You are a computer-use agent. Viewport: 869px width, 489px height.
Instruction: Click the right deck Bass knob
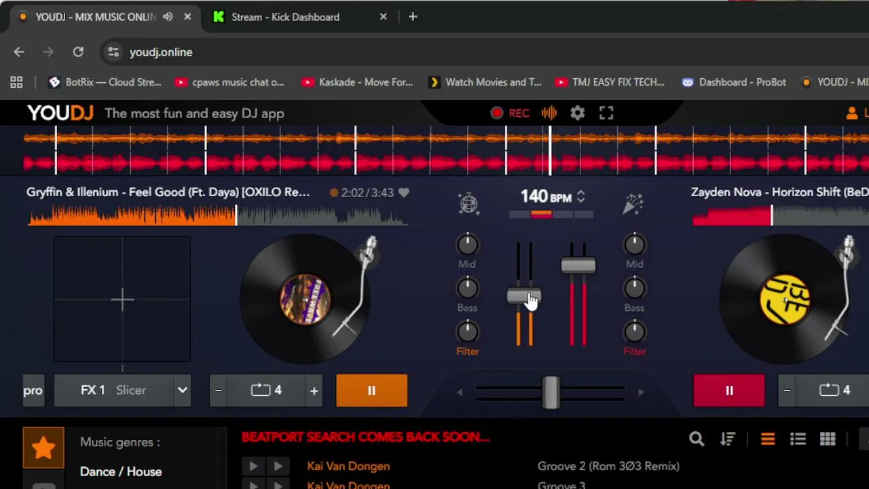point(634,289)
